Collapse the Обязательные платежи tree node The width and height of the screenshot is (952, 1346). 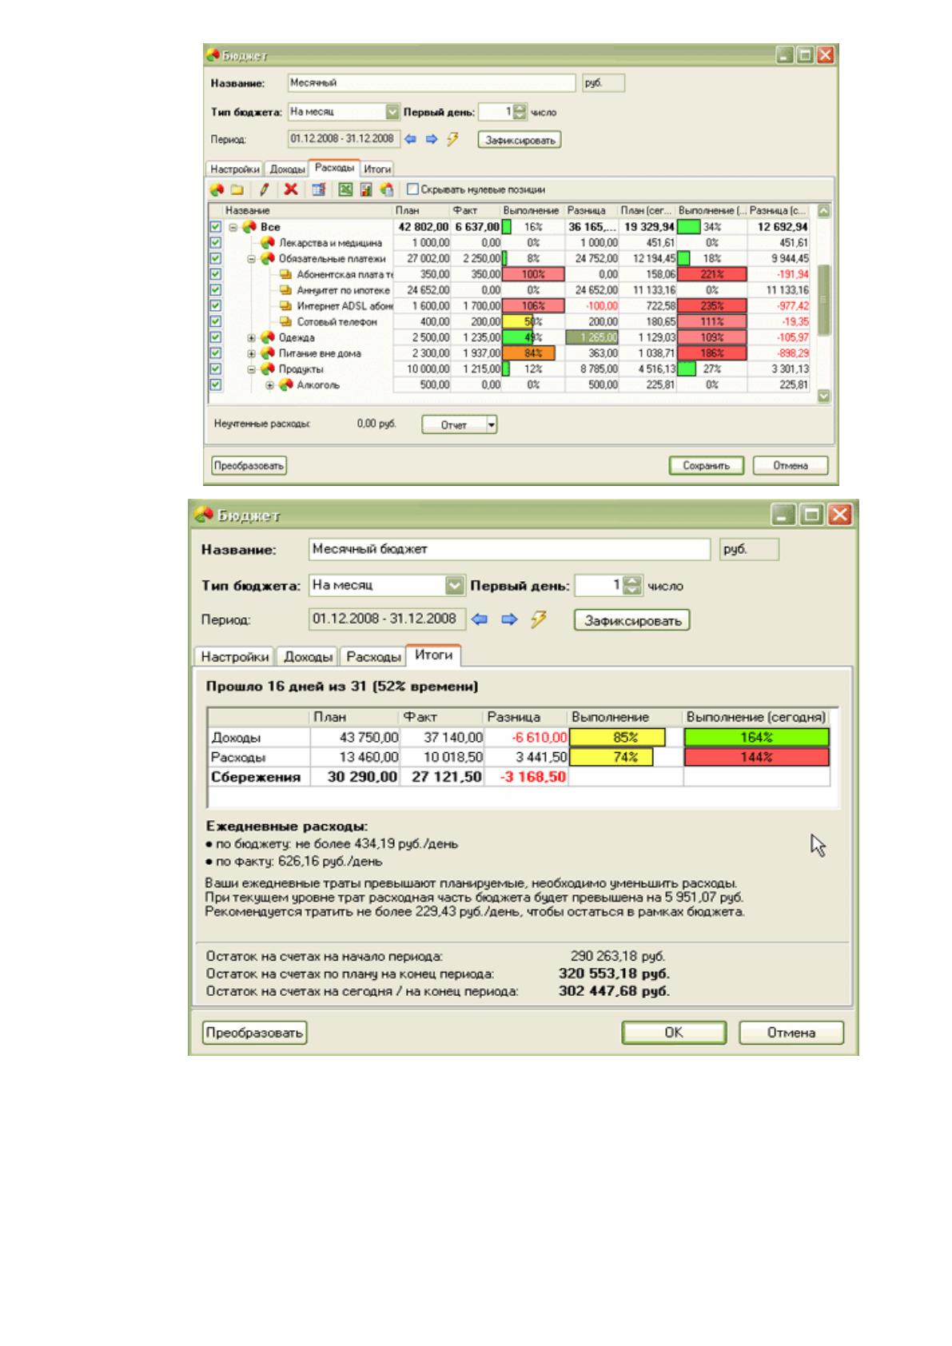point(251,259)
